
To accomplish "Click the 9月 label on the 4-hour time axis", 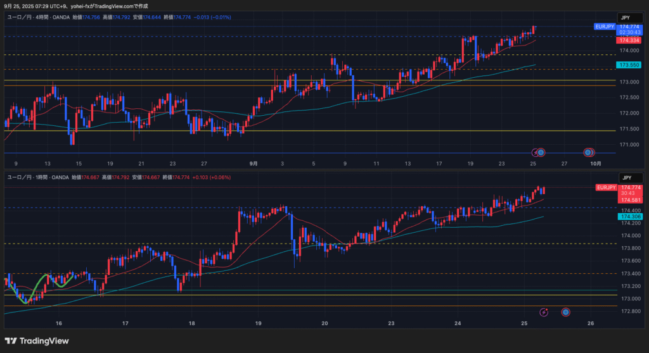I will tap(254, 163).
